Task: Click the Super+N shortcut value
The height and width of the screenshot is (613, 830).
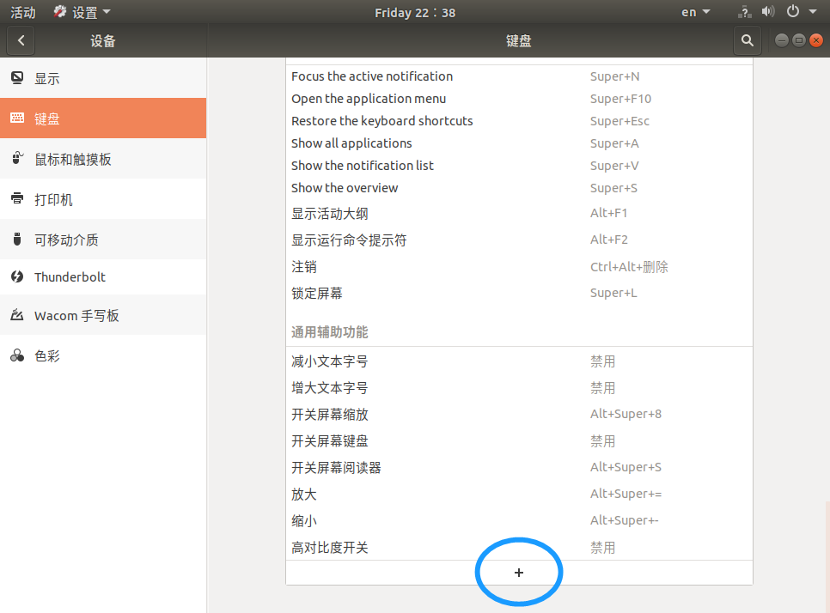Action: [614, 76]
